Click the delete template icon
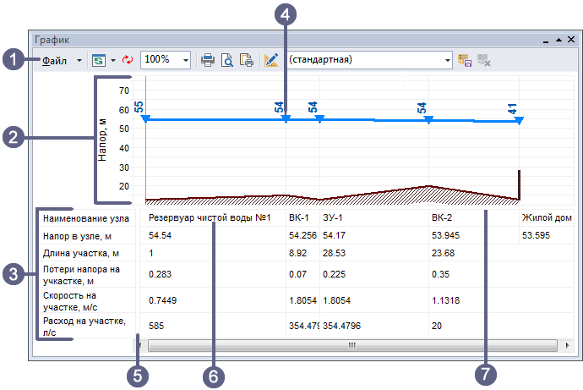 484,60
